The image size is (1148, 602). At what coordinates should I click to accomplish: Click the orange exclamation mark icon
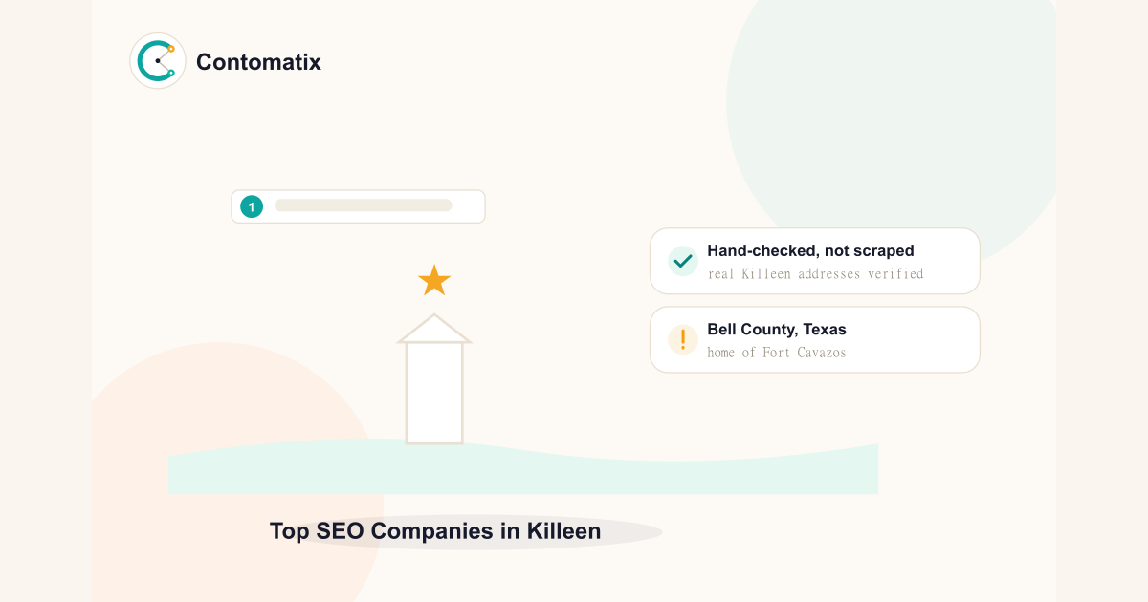[x=683, y=339]
